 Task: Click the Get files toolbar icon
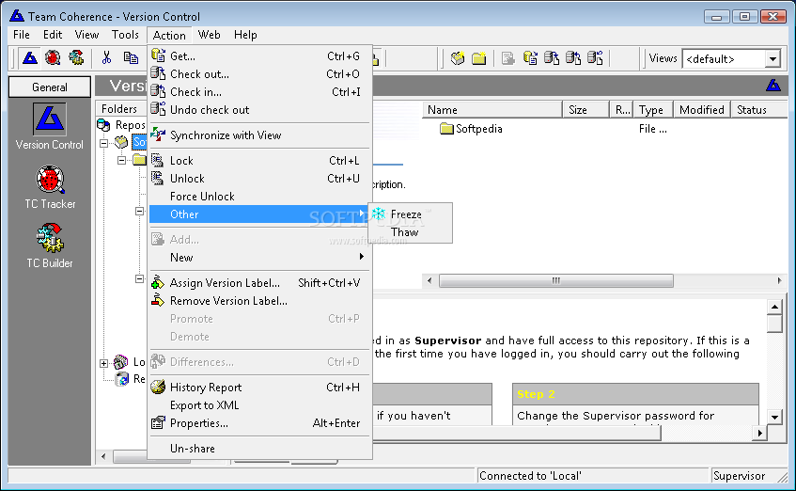point(530,58)
